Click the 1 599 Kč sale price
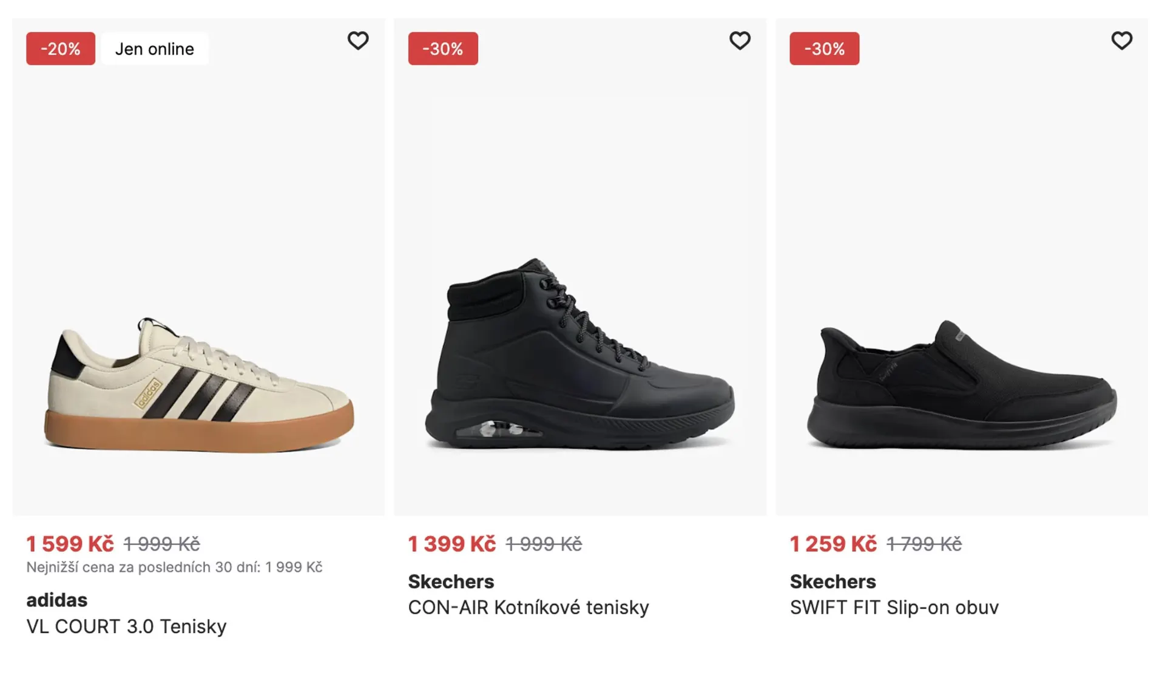The width and height of the screenshot is (1165, 689). pyautogui.click(x=70, y=544)
